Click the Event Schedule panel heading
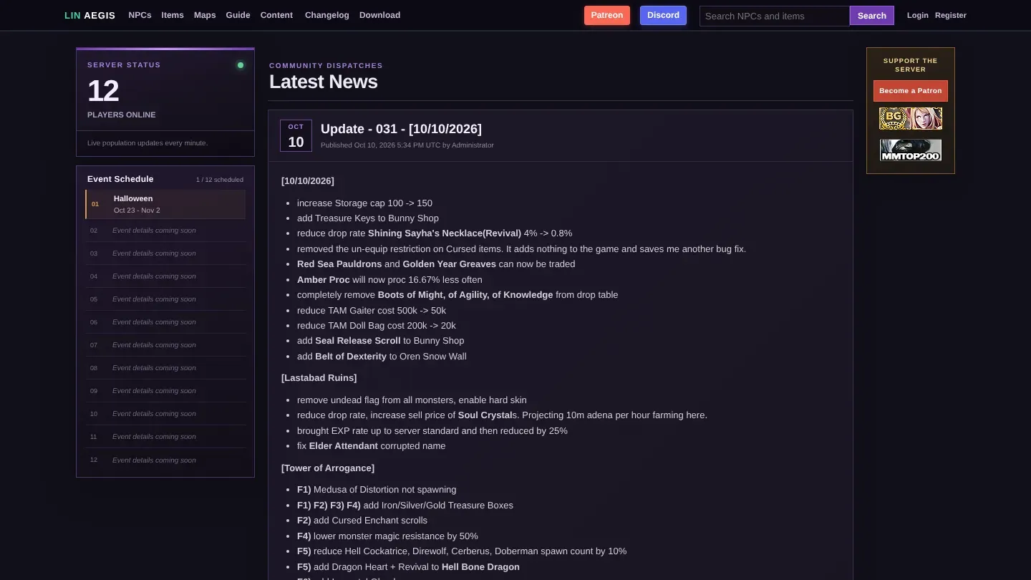1031x580 pixels. (120, 179)
